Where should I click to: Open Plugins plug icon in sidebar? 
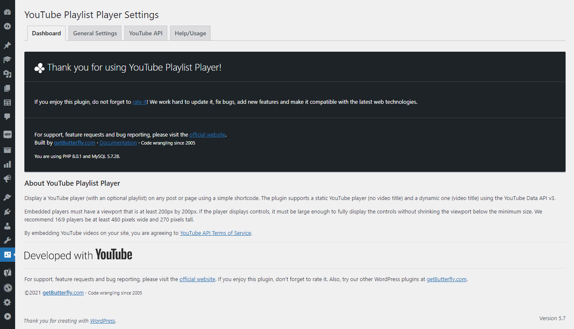pyautogui.click(x=7, y=212)
